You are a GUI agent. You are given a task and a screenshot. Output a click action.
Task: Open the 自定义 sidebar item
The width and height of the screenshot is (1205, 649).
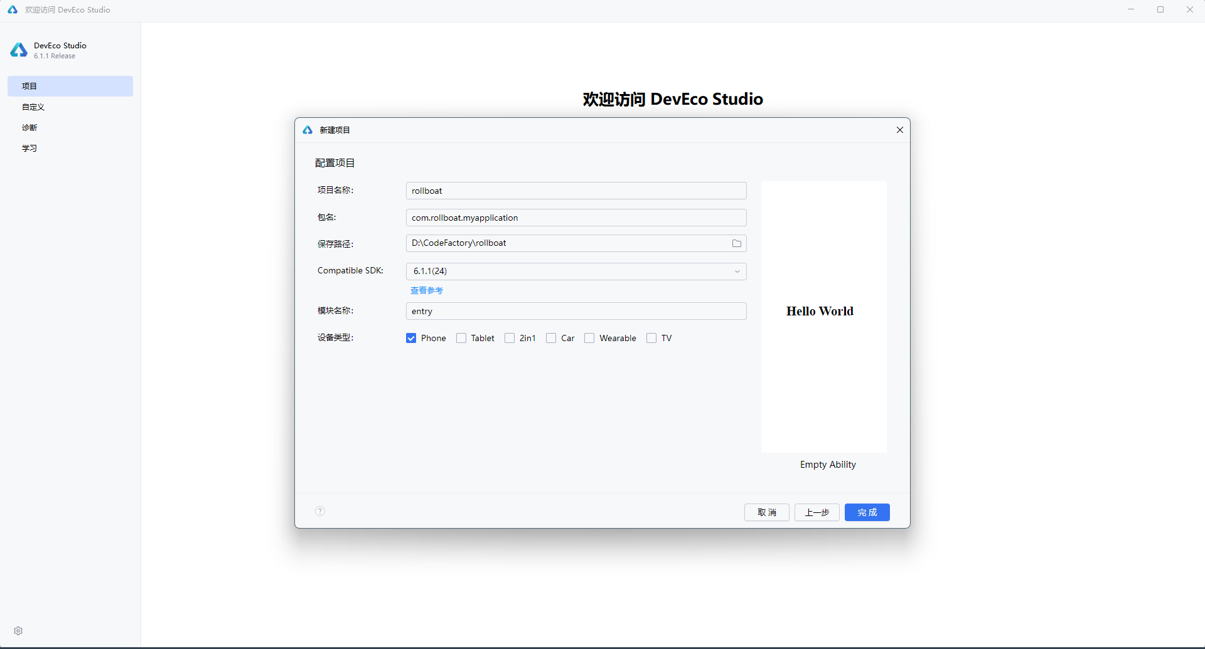point(70,107)
